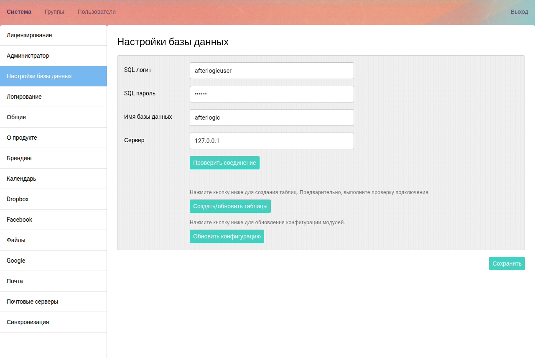Click into the Сервер address field

pyautogui.click(x=272, y=141)
